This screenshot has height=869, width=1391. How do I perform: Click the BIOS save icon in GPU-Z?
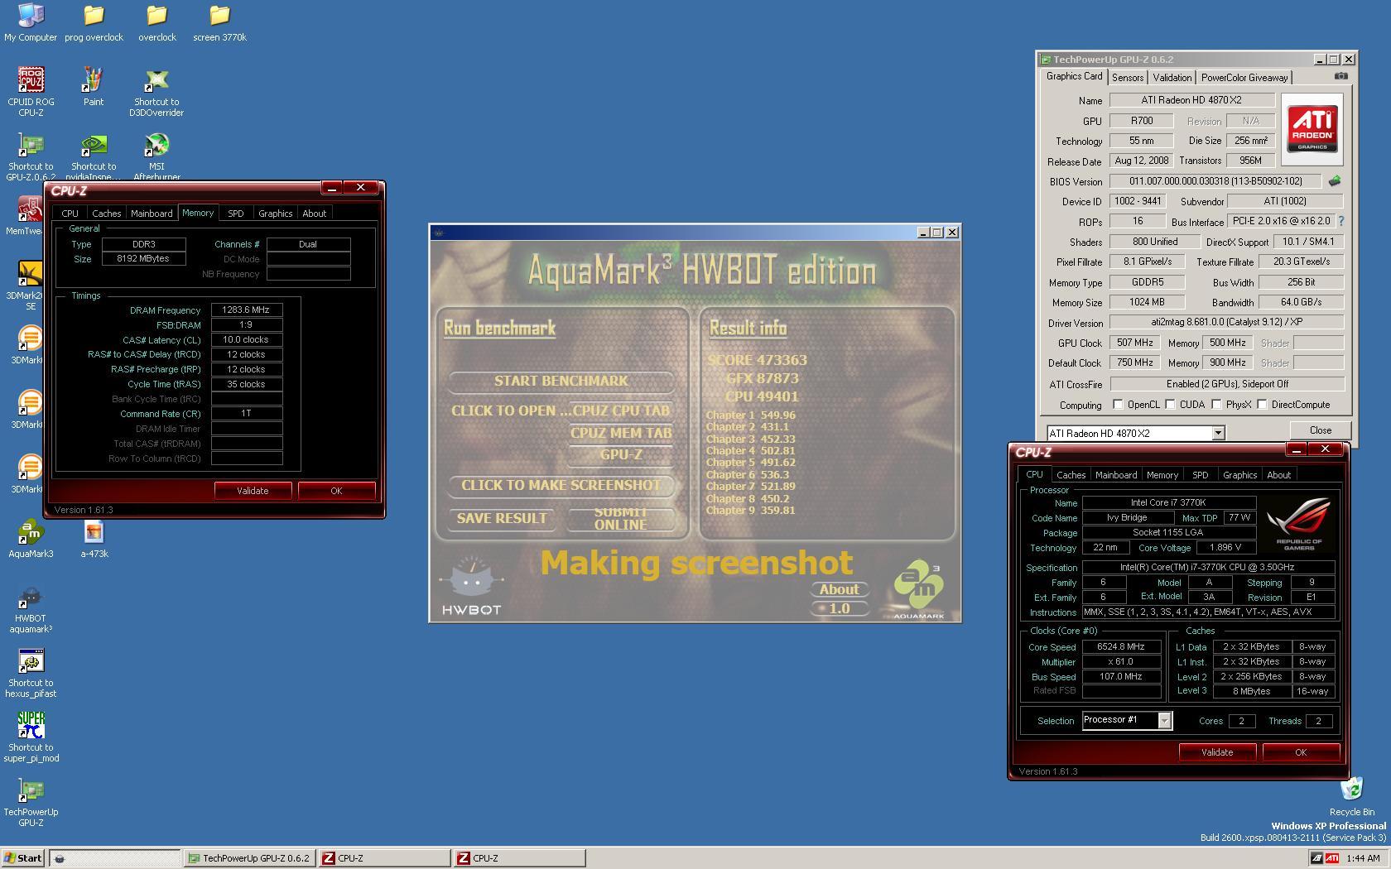point(1335,180)
